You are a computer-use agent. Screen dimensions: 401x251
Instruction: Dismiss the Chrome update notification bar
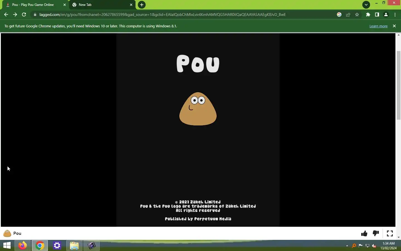[x=394, y=26]
